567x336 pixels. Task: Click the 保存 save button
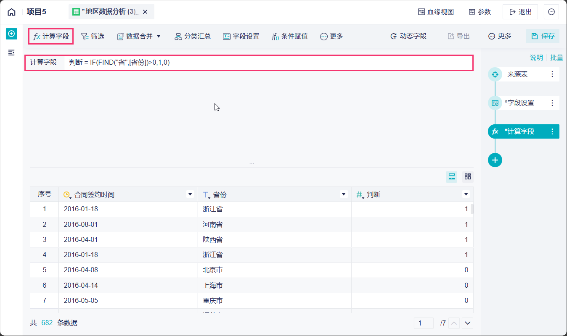coord(543,36)
